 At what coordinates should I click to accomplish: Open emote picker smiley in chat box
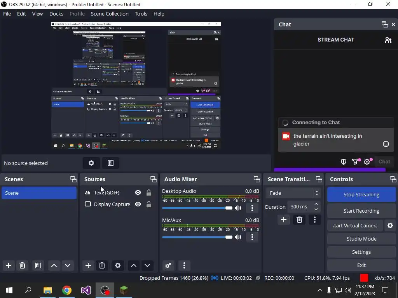(x=386, y=144)
